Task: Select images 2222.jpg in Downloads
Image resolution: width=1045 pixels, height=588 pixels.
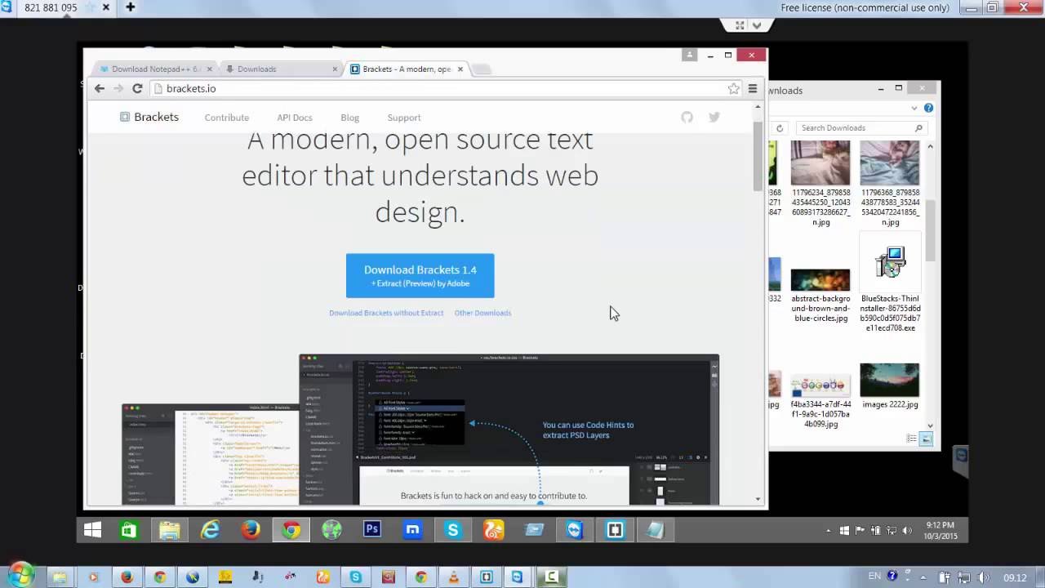Action: tap(890, 386)
